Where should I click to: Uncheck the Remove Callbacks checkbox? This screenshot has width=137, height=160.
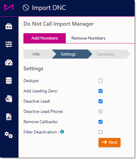coord(100,122)
